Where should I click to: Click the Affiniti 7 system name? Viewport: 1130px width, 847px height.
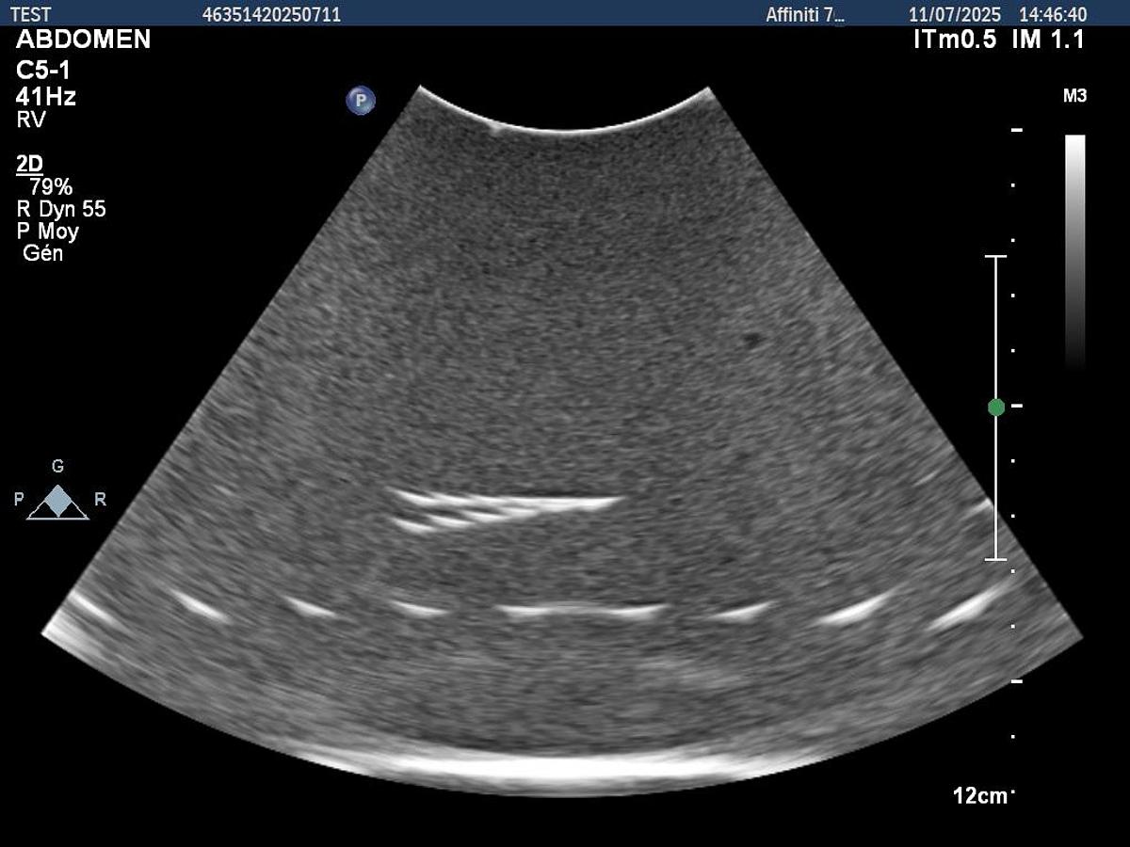pos(806,14)
